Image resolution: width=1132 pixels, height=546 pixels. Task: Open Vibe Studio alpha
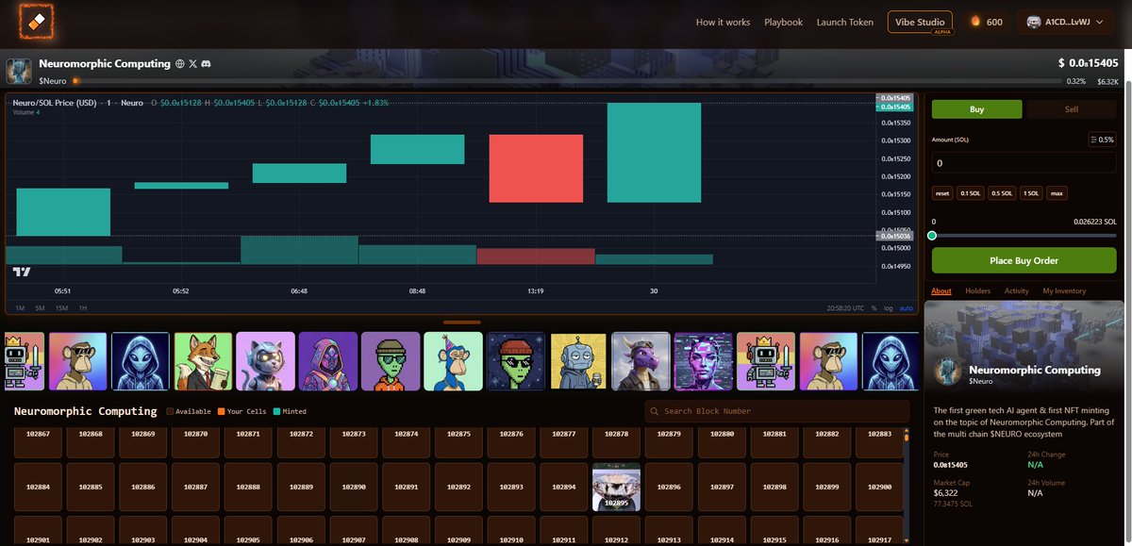920,22
